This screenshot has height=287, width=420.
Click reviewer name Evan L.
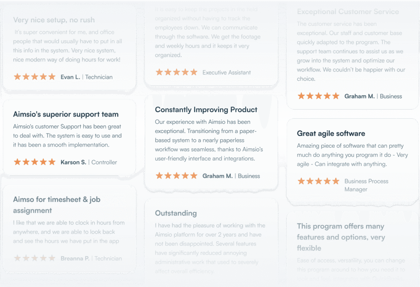(x=70, y=77)
